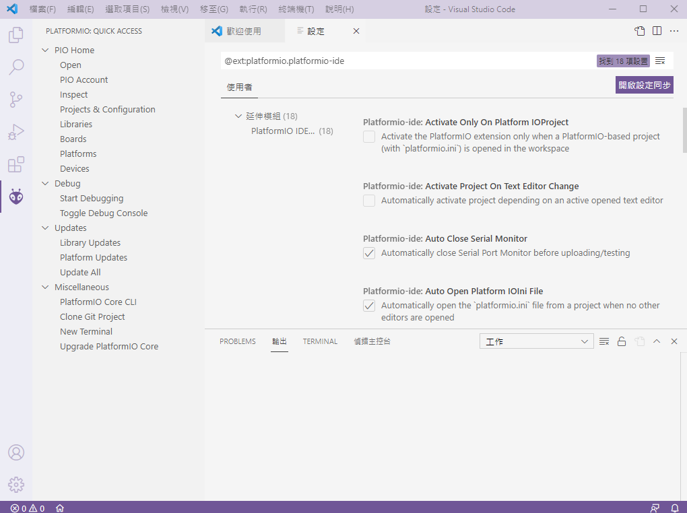Collapse the Debug section
The image size is (687, 513).
coord(44,183)
